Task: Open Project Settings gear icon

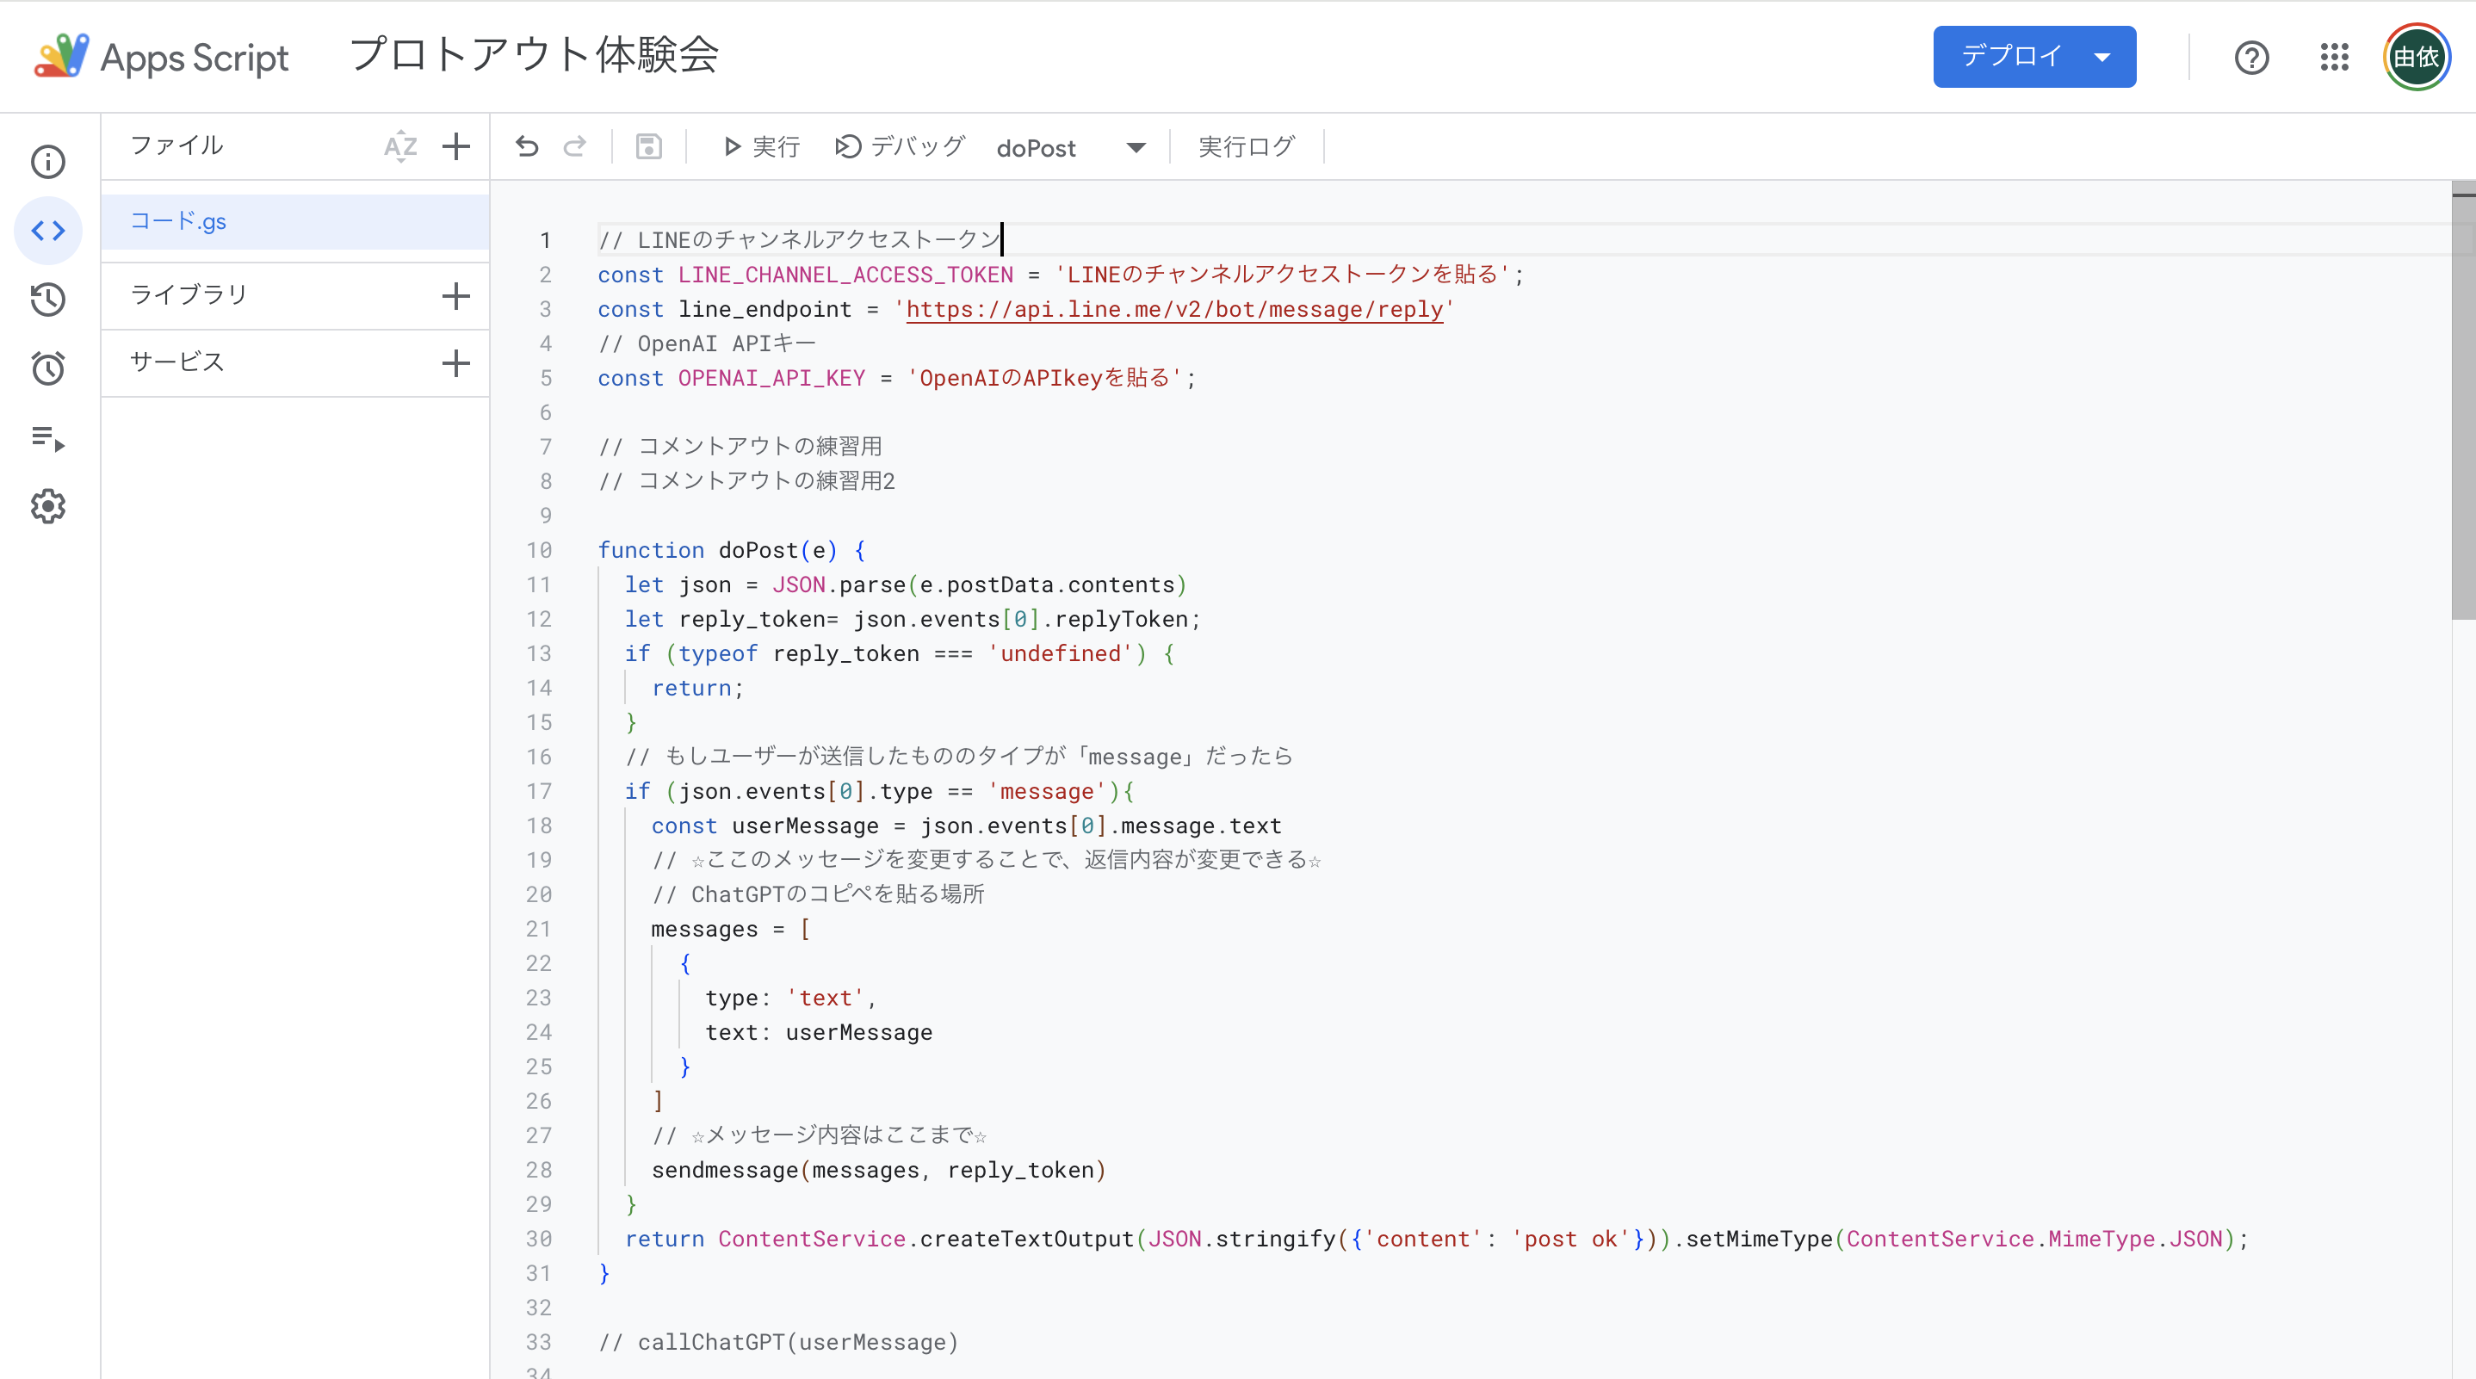Action: click(48, 506)
